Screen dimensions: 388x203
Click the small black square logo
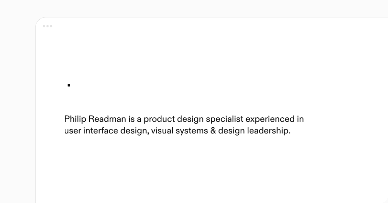click(69, 85)
